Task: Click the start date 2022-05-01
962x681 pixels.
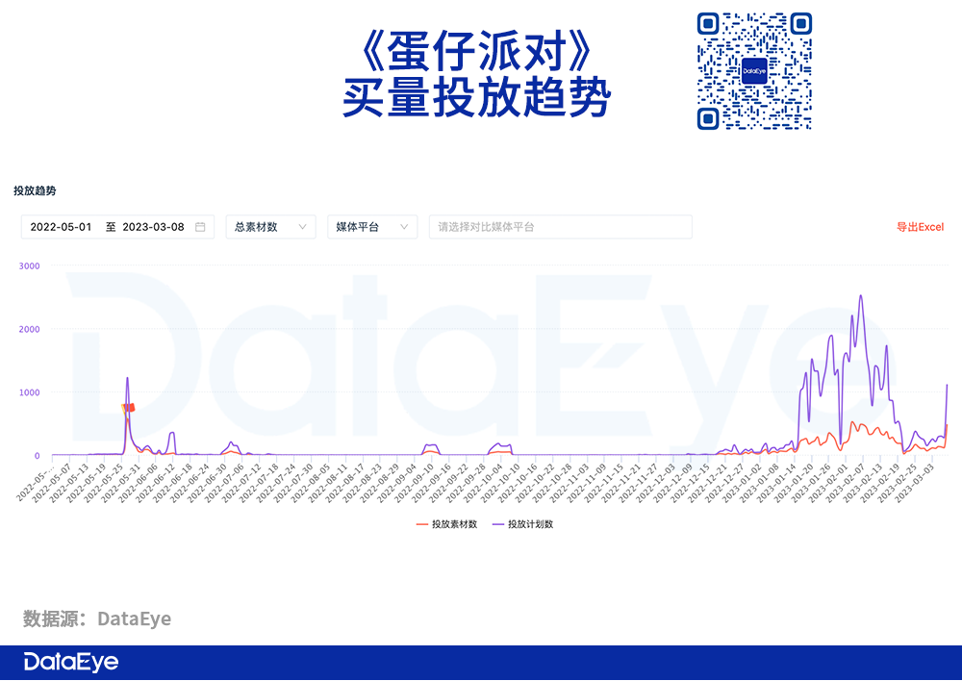Action: (61, 227)
